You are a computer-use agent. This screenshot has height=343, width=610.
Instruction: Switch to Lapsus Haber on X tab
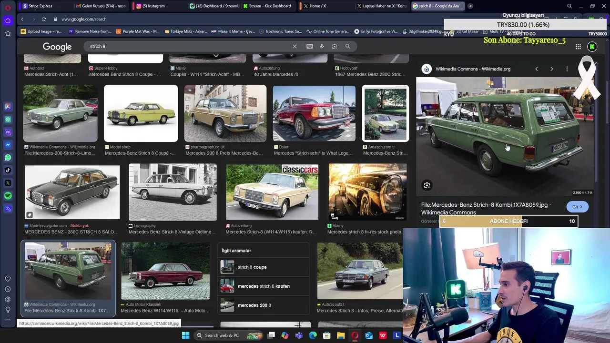[382, 6]
